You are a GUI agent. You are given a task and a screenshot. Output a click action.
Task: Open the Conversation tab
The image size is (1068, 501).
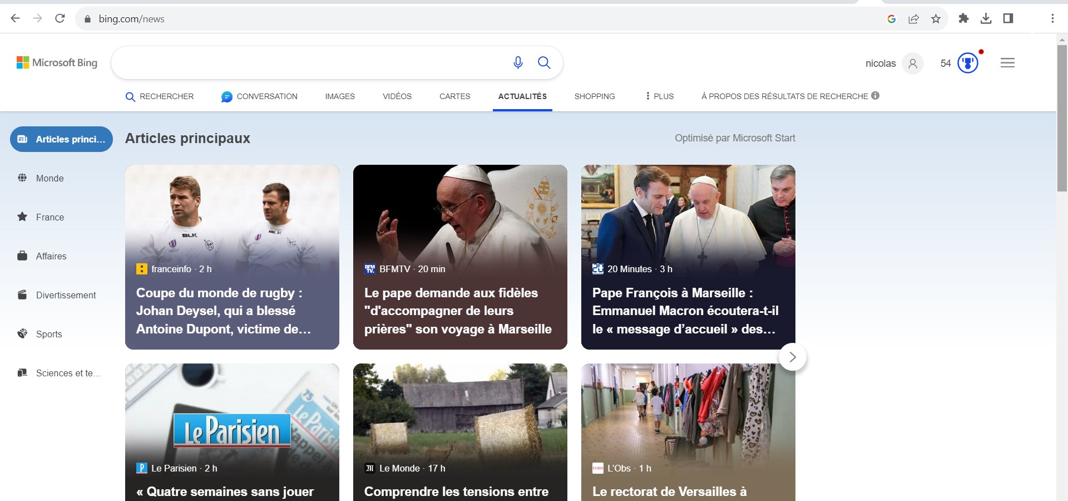click(259, 96)
